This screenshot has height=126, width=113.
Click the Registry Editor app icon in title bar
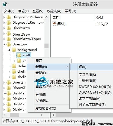tap(5, 4)
